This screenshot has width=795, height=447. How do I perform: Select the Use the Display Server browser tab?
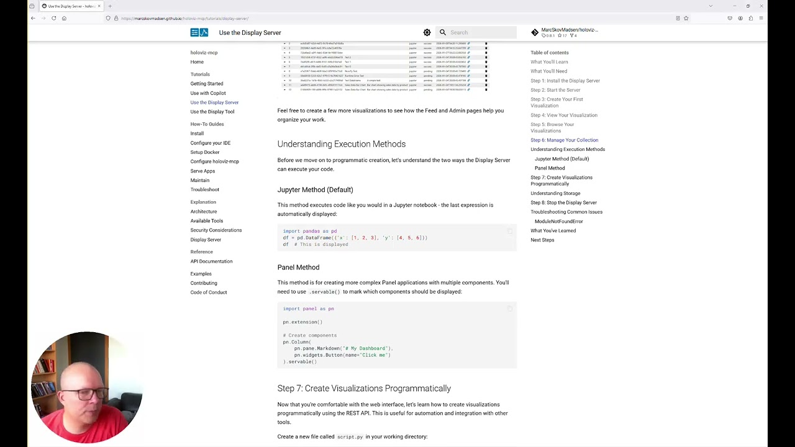click(72, 6)
